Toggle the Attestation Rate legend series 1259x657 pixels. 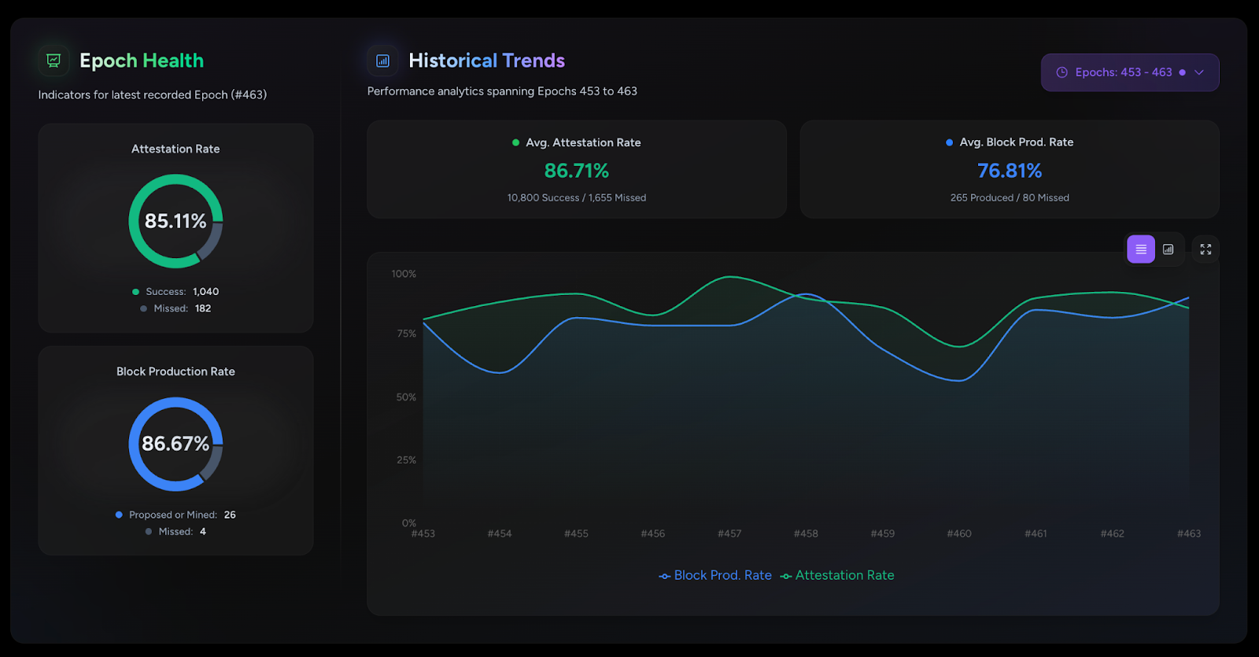coord(837,575)
